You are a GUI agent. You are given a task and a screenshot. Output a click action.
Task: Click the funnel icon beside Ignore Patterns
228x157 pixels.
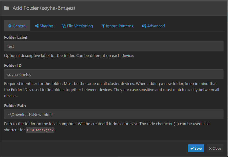103,26
